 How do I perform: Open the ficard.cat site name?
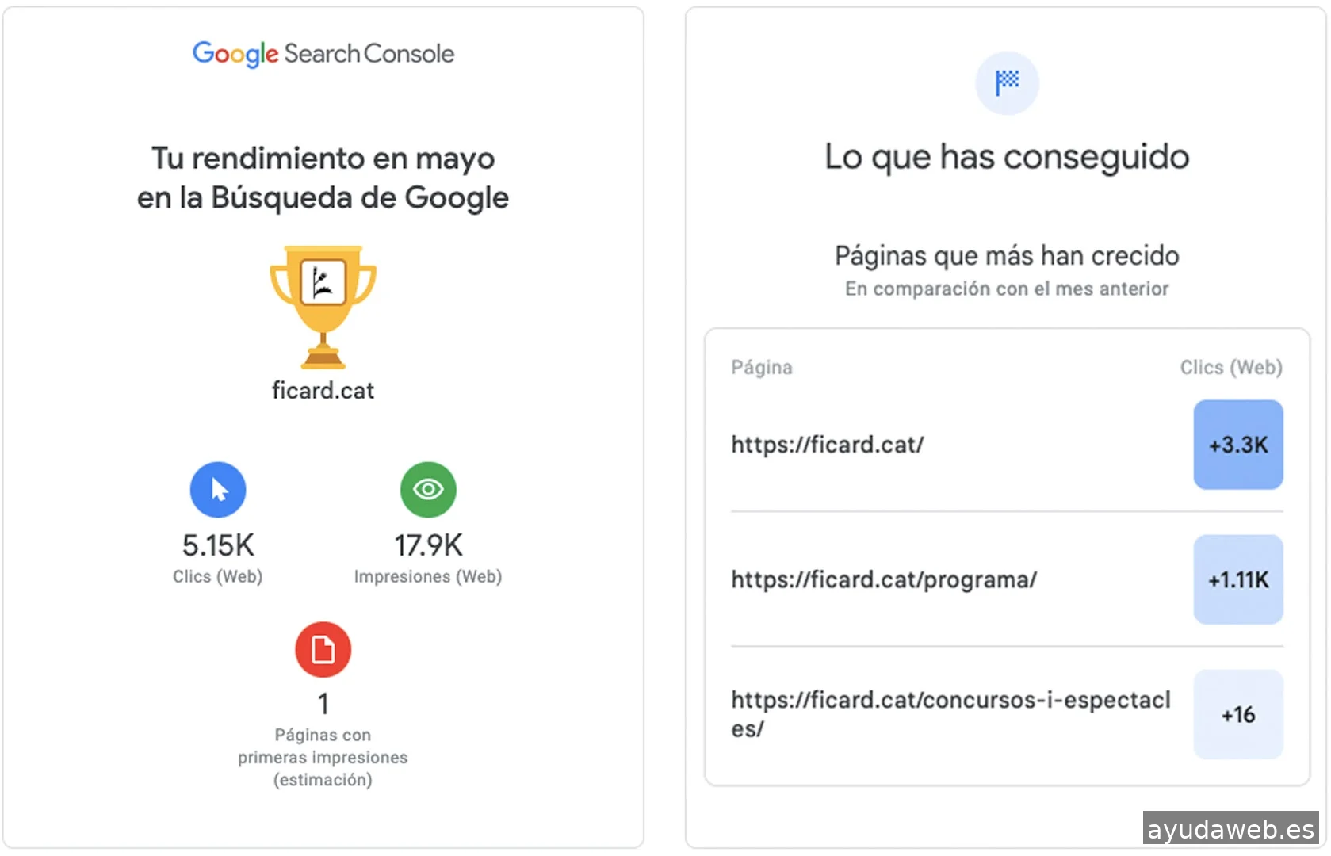coord(323,390)
